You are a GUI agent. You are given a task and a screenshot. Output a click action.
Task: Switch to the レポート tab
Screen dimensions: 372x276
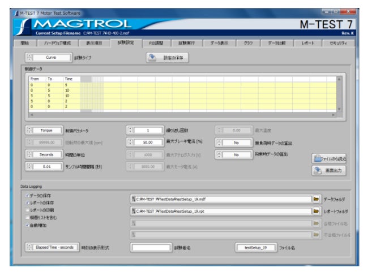click(308, 44)
